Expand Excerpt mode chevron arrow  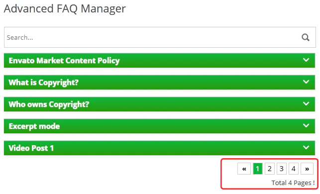pyautogui.click(x=306, y=125)
